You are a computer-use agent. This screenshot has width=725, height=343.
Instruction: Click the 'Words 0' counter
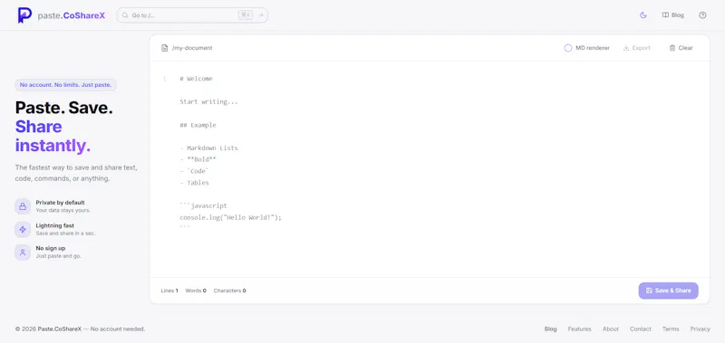pos(196,291)
